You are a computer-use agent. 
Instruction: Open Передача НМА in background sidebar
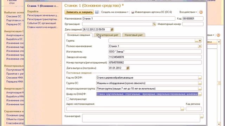coord(15,82)
